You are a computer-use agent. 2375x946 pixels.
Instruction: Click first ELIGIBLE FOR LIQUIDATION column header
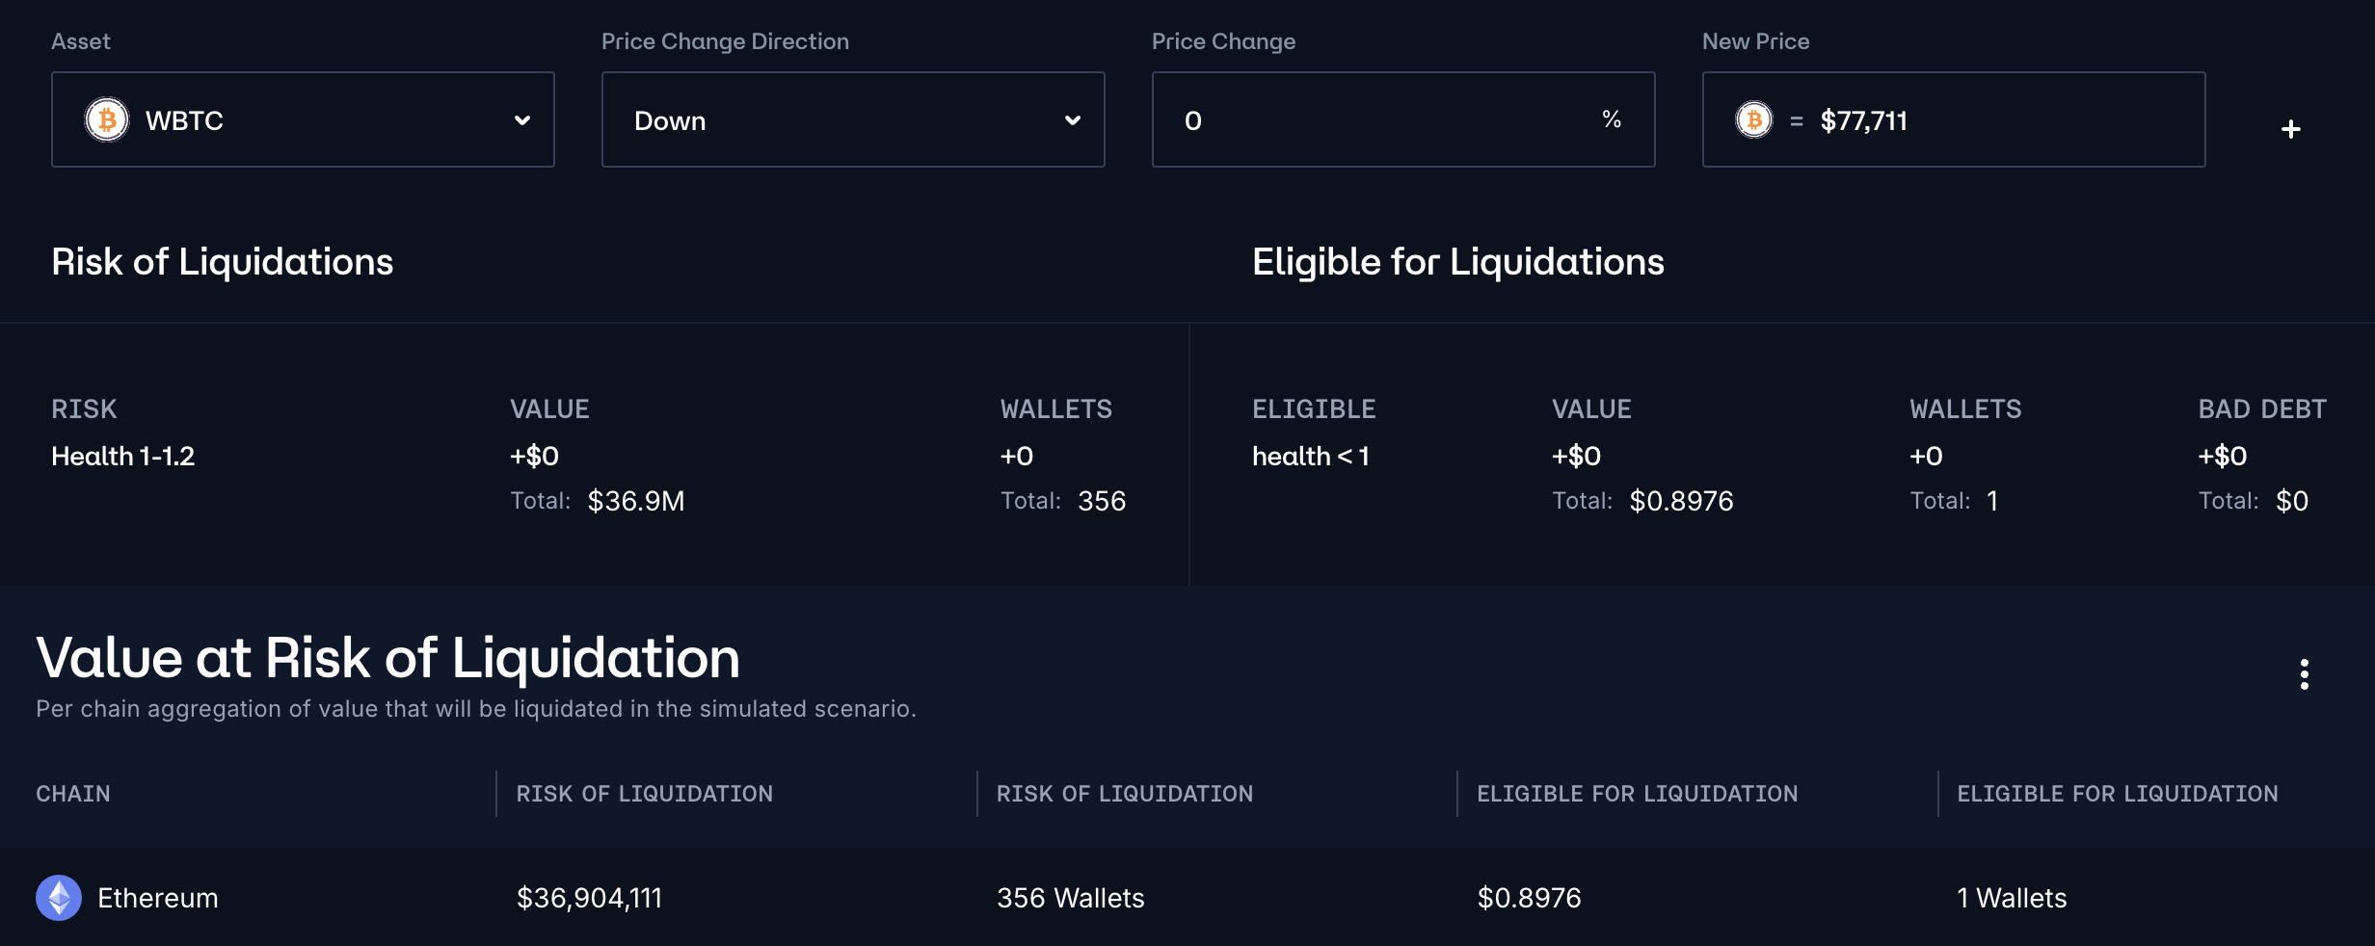1637,794
